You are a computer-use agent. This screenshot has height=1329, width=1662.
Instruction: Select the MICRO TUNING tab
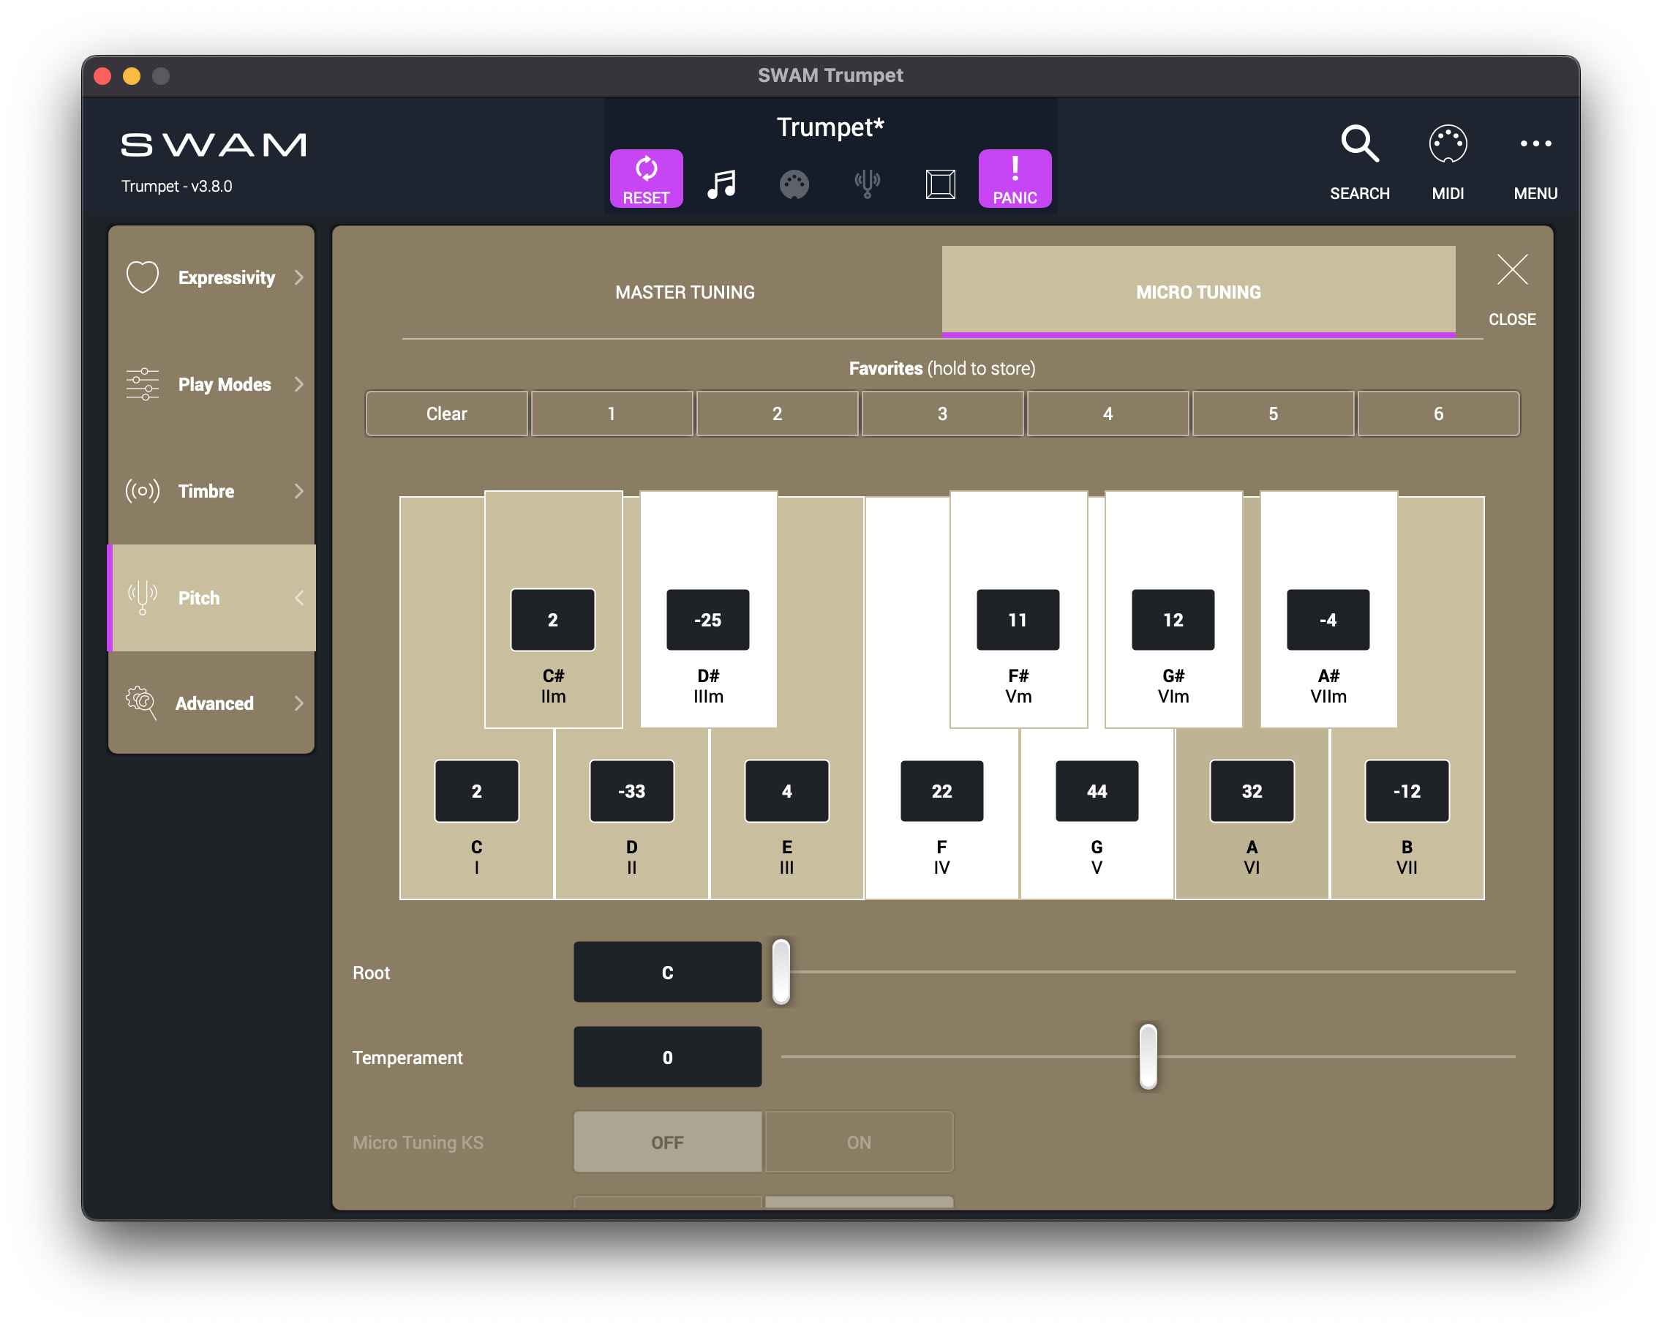coord(1198,292)
